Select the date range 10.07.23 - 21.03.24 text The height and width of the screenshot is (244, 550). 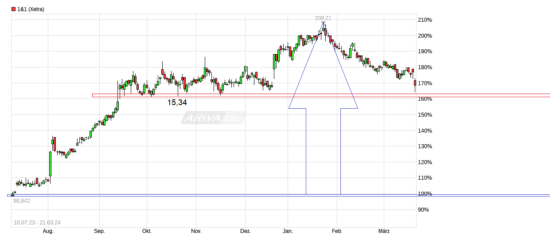pyautogui.click(x=37, y=223)
